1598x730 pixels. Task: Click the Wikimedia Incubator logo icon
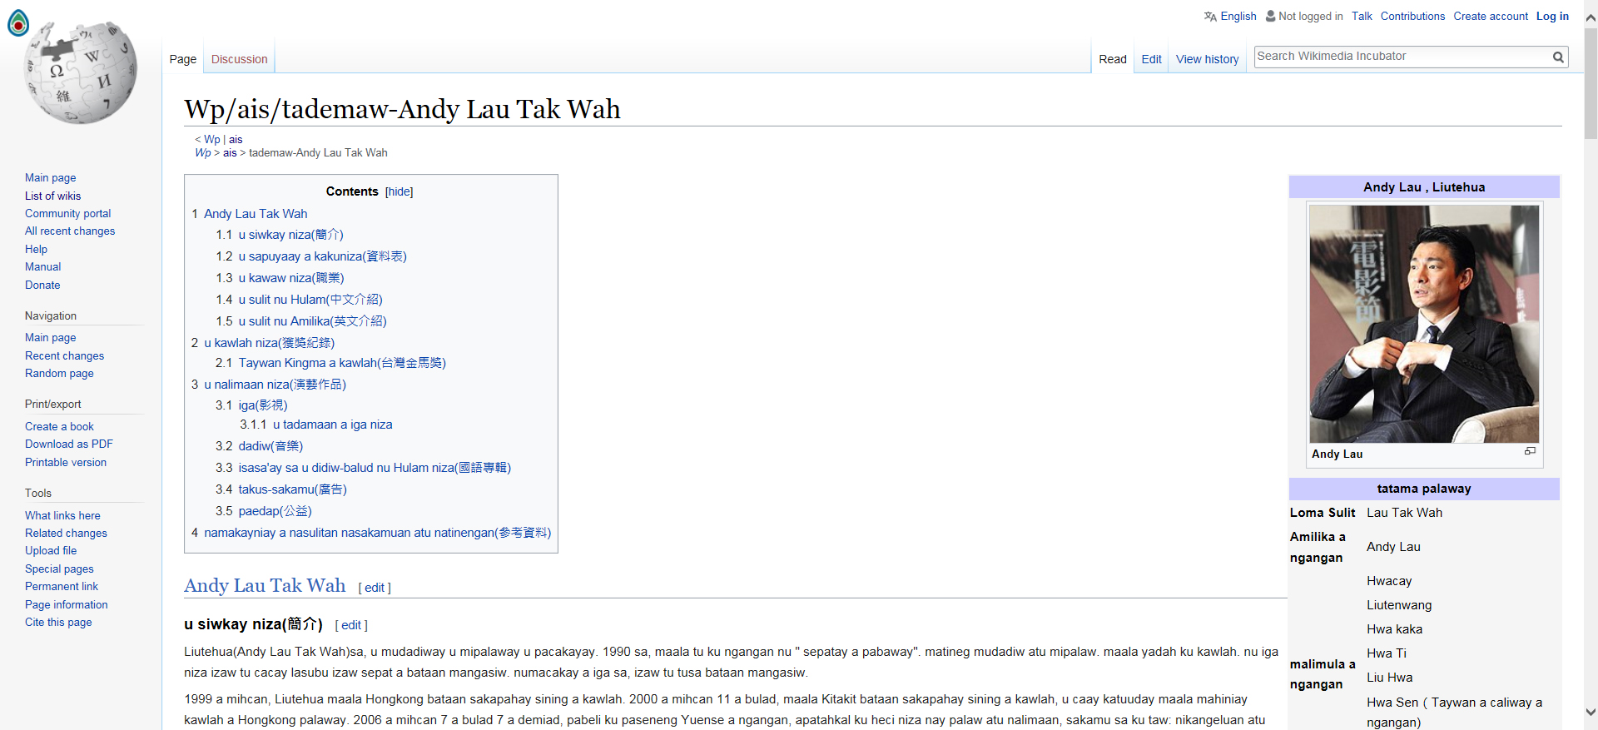pyautogui.click(x=18, y=23)
